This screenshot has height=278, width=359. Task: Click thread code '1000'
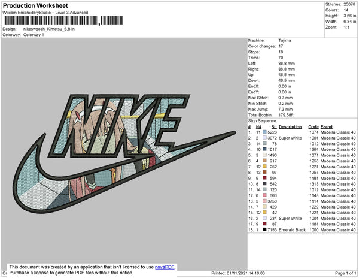tap(314, 229)
